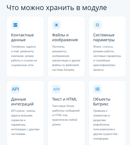Click the gear icon above Системные параметры
This screenshot has width=130, height=145.
click(97, 25)
